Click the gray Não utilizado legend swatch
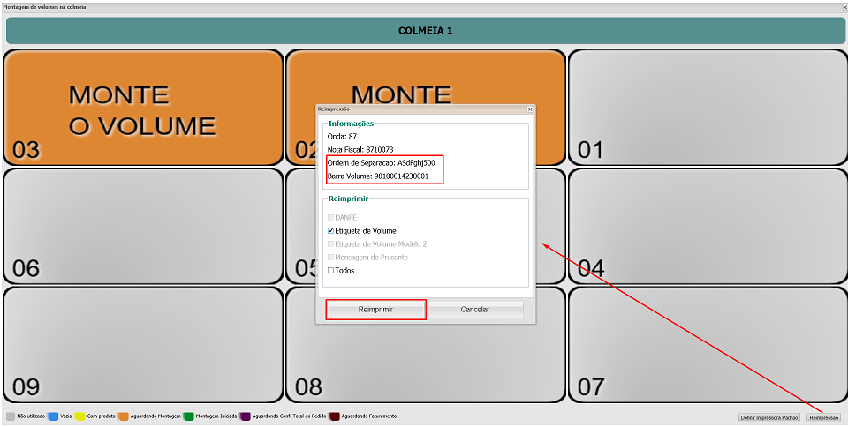Screen dimensions: 848x427 tap(11, 416)
